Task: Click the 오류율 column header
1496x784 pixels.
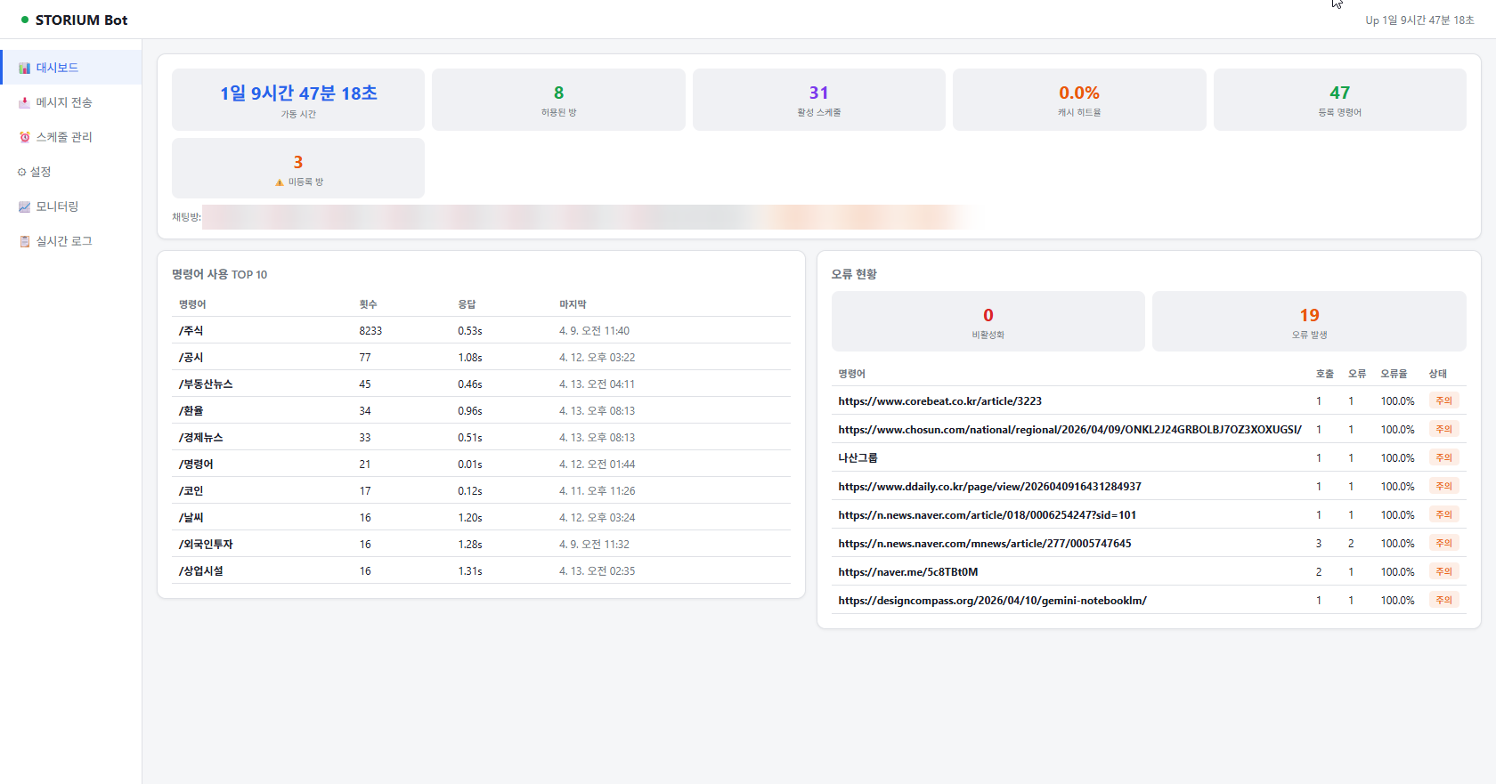Action: [x=1394, y=375]
